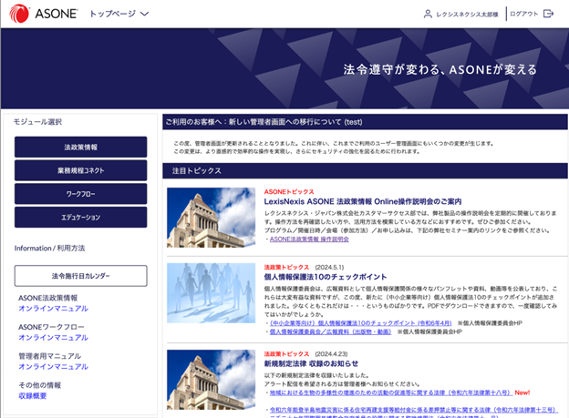Click the people silhouettes thumbnail
The width and height of the screenshot is (569, 418).
(x=211, y=293)
